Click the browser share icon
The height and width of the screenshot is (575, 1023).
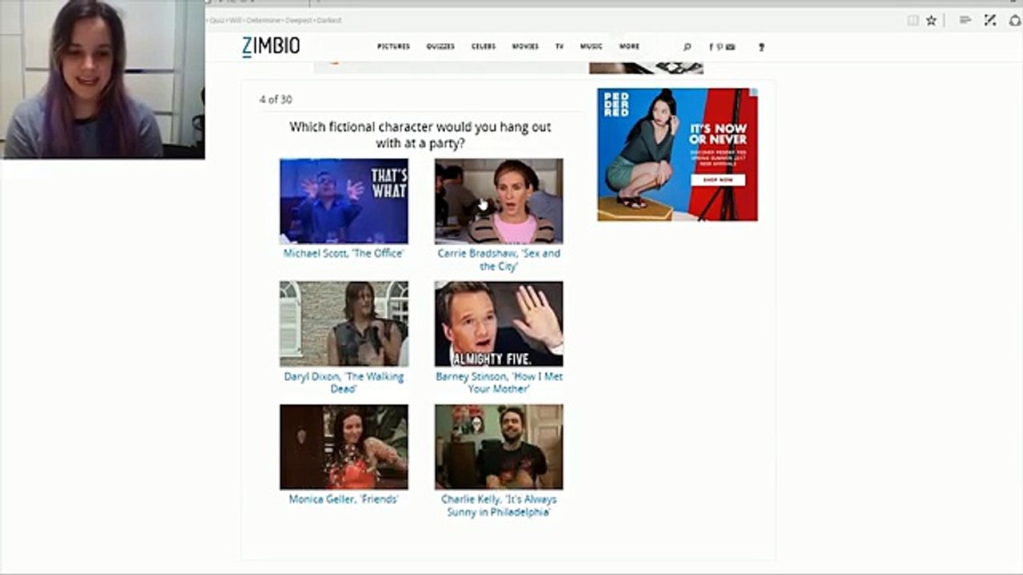click(1015, 20)
